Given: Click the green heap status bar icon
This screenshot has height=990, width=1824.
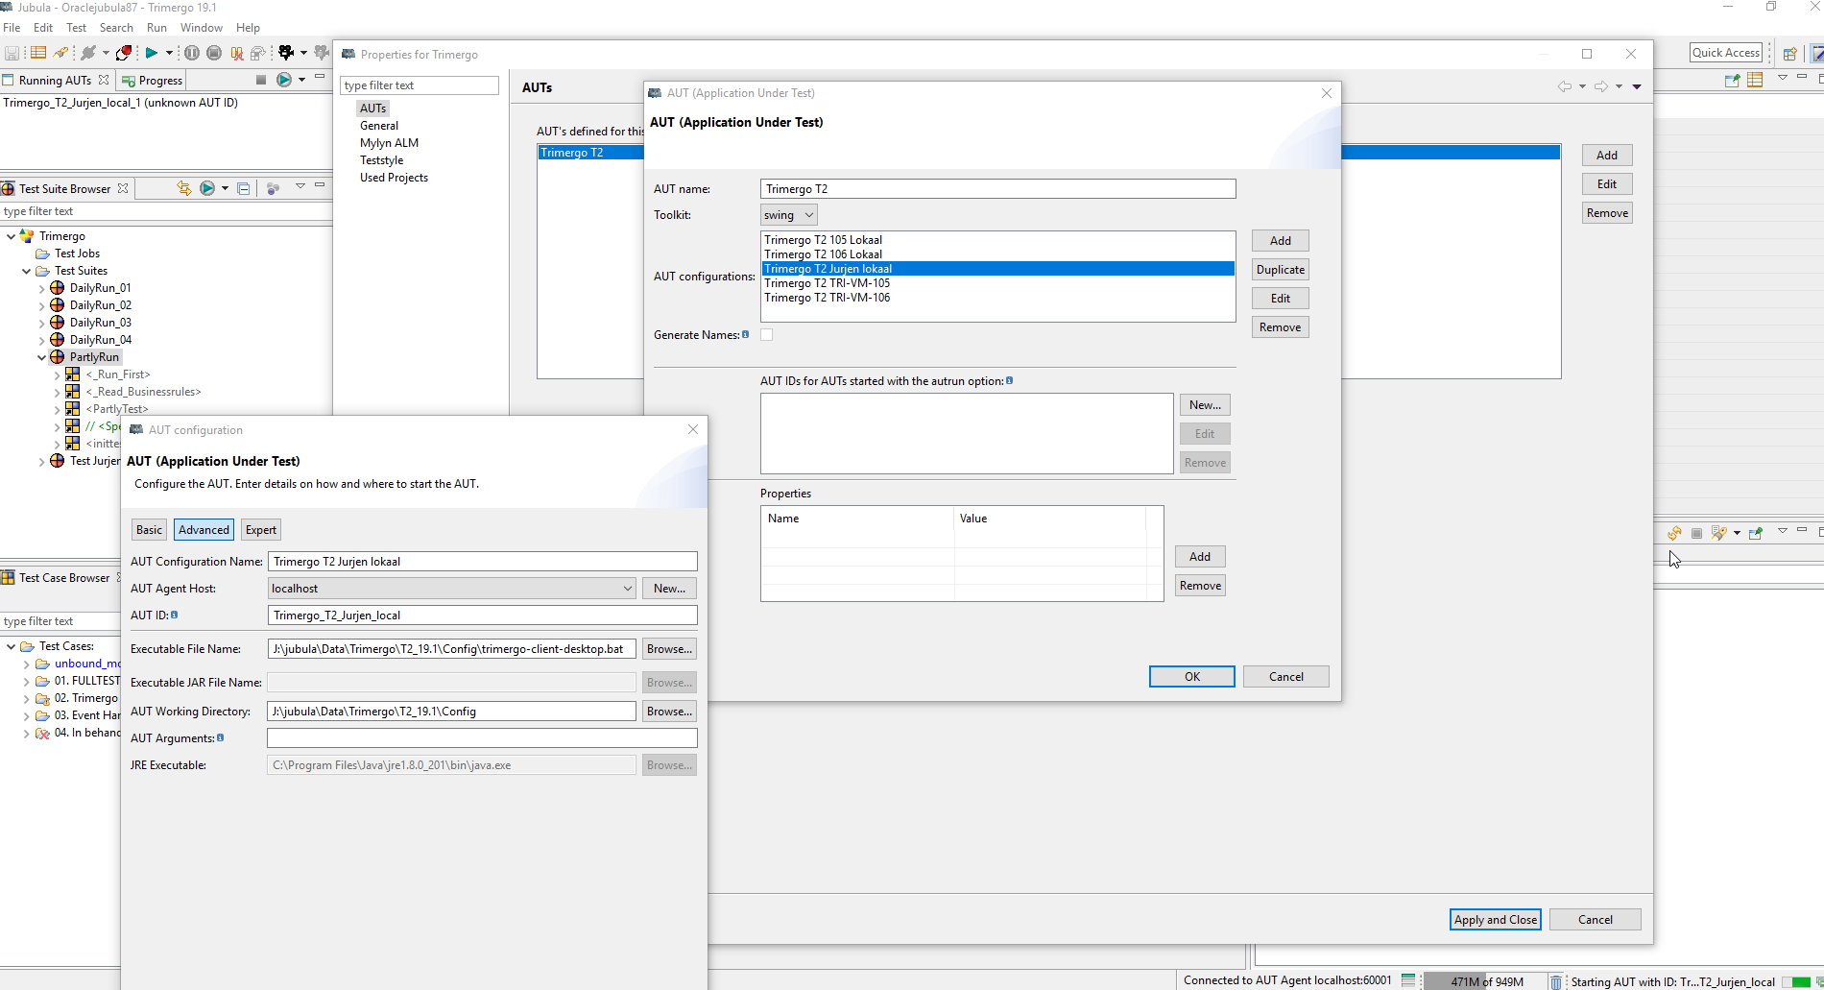Looking at the screenshot, I should click(1408, 980).
